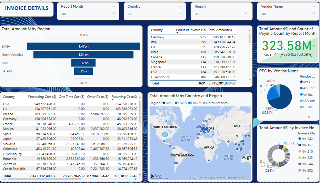
Task: Click the large North America bubble on the map
Action: [165, 134]
